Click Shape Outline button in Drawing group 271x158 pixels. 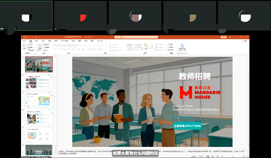tap(160, 47)
